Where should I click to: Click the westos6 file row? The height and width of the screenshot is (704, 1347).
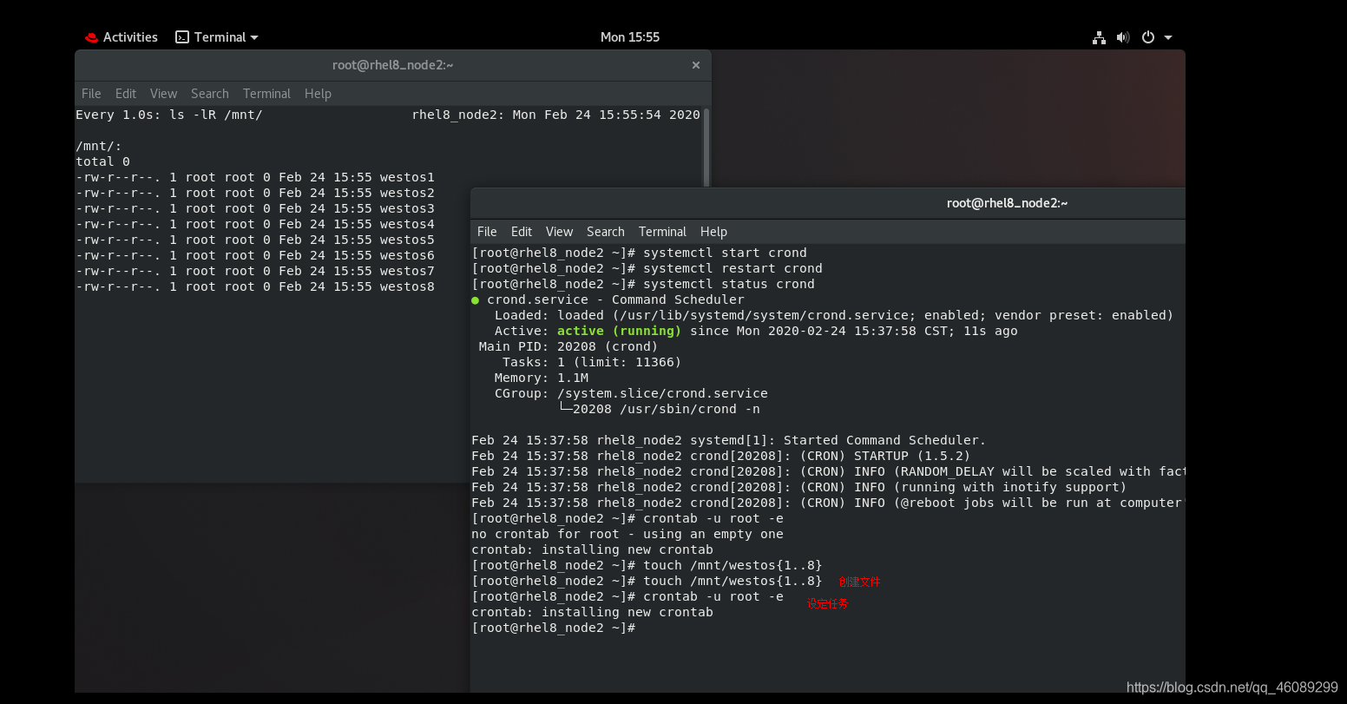[255, 255]
